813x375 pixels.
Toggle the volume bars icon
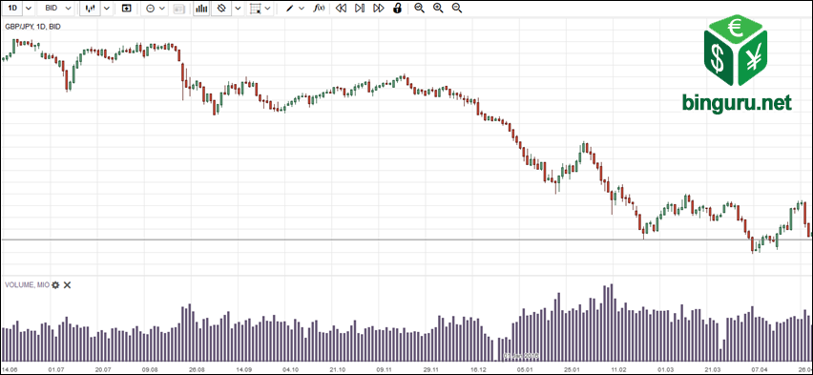coord(201,9)
